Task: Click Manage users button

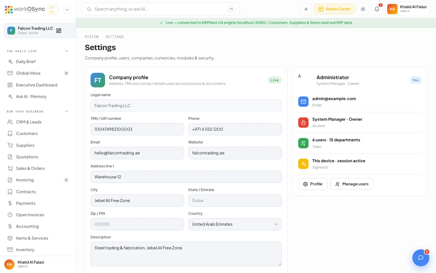Action: point(352,184)
